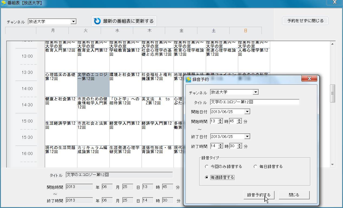
Task: Select program 道徳性形成・徳育論第12回
Action: (158, 156)
